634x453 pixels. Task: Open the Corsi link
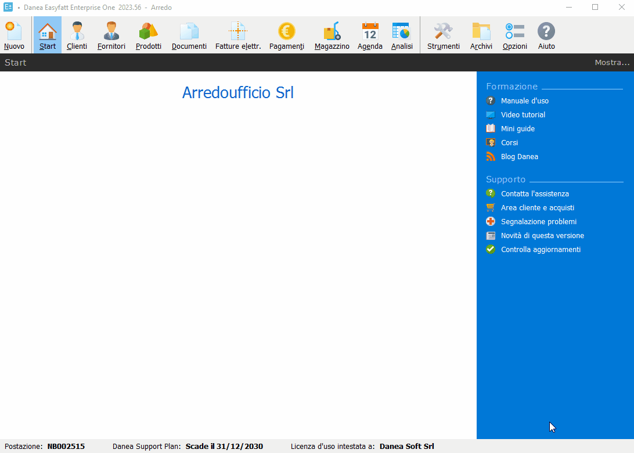(509, 143)
